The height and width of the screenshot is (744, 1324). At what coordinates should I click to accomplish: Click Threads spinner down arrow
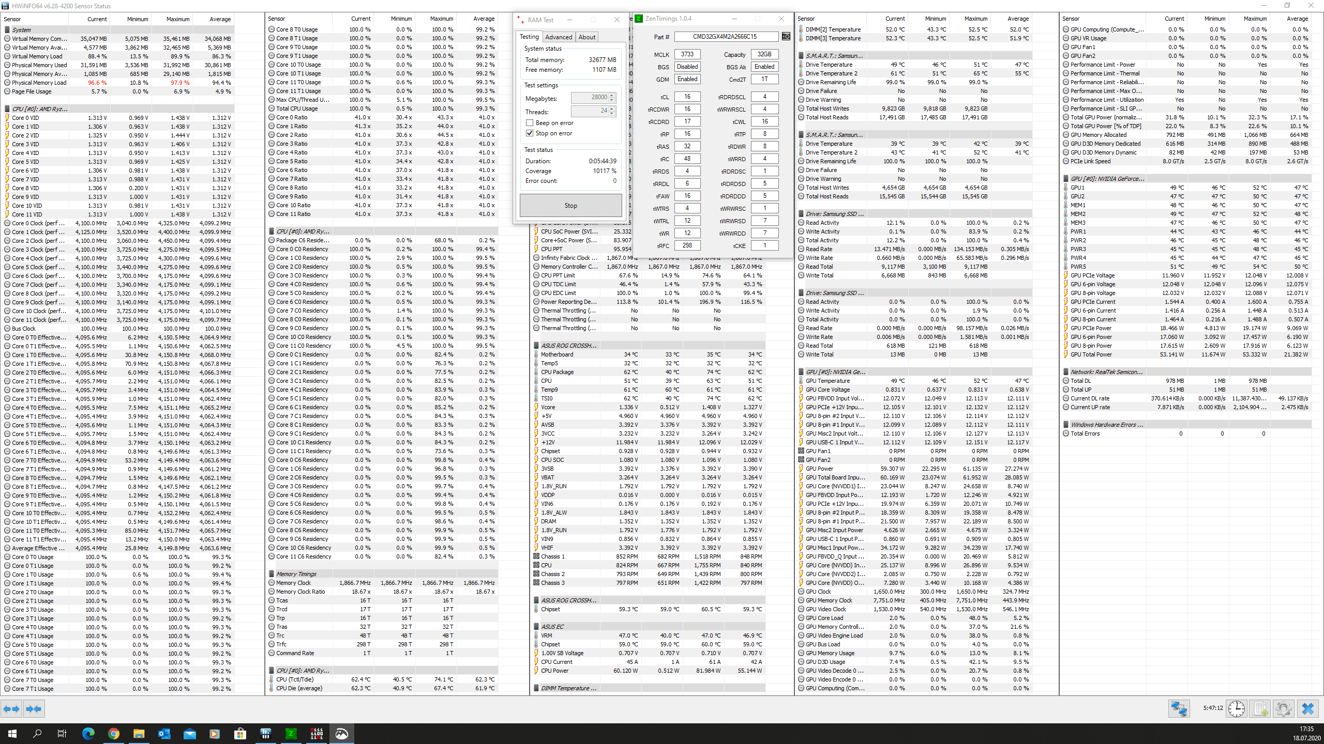pyautogui.click(x=612, y=113)
